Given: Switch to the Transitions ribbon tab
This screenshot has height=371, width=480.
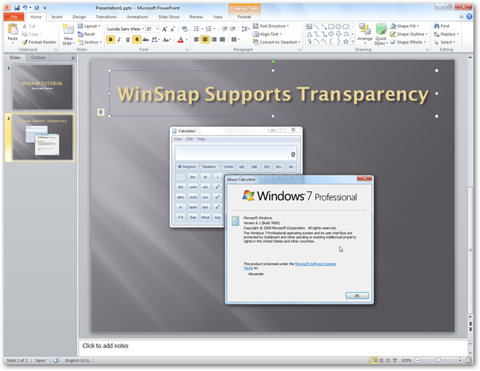Looking at the screenshot, I should pos(106,17).
